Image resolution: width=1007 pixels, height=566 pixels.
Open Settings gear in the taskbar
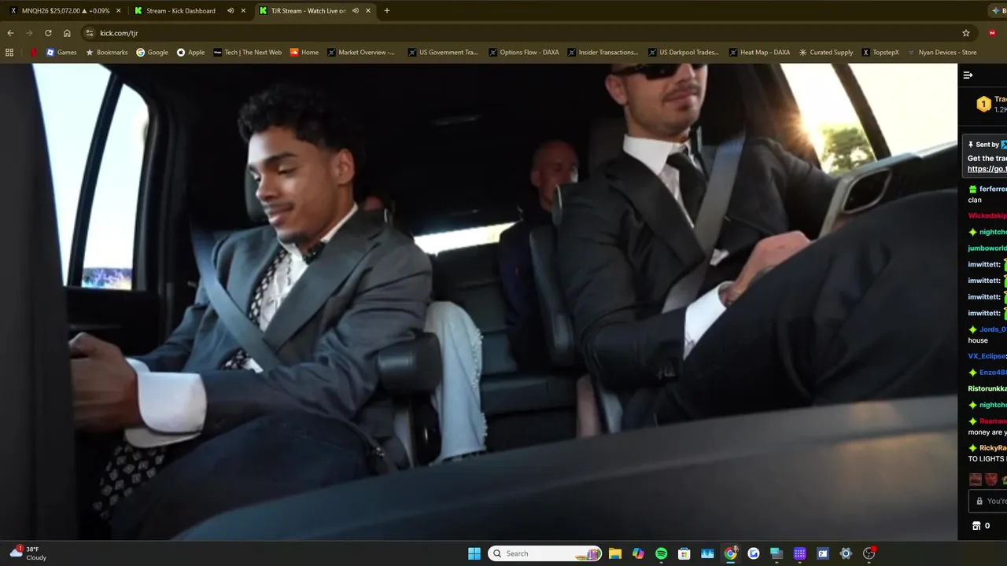tap(846, 553)
